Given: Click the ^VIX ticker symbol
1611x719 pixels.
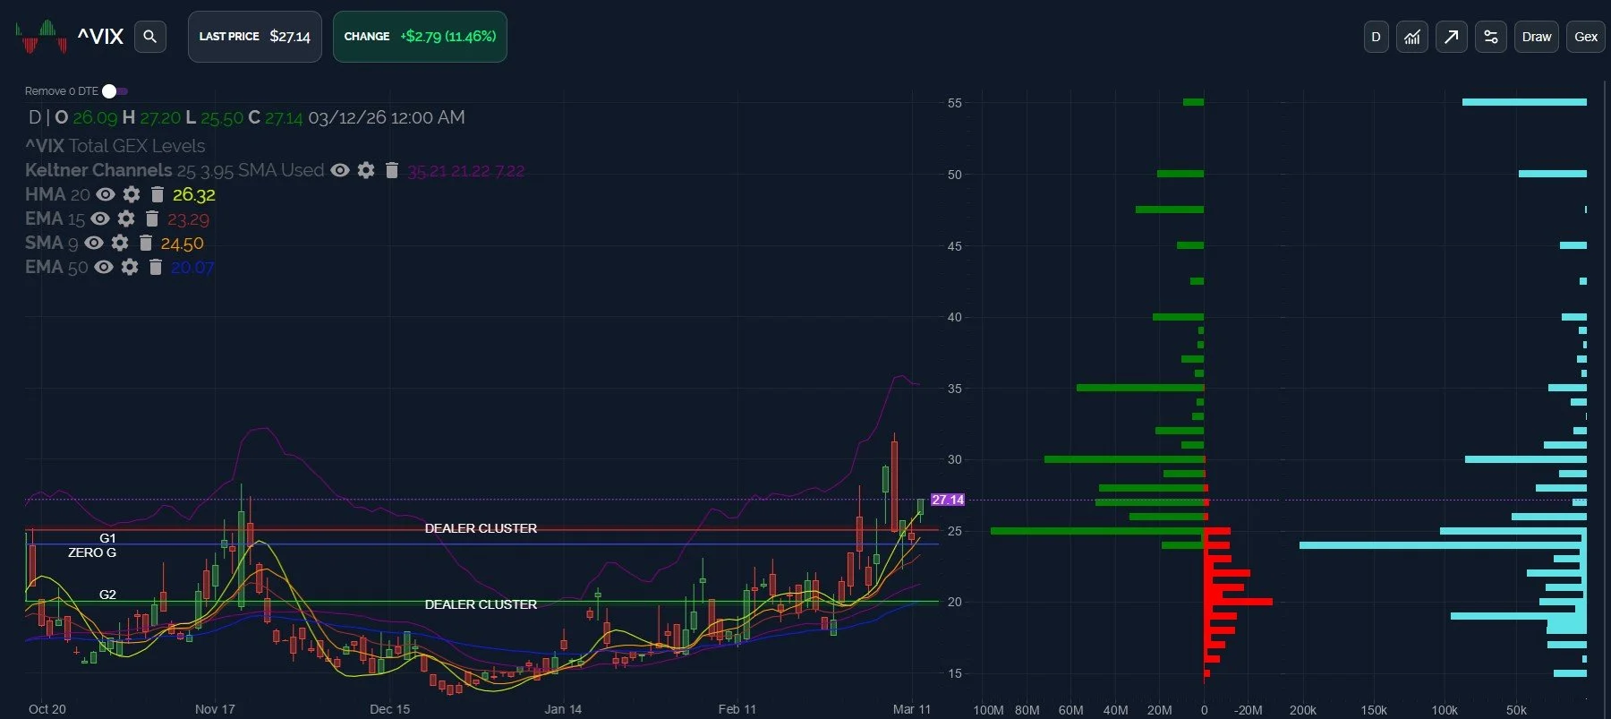Looking at the screenshot, I should [100, 37].
